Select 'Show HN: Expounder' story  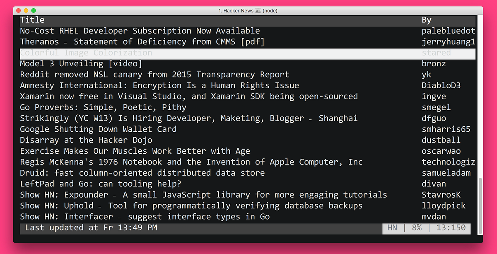[x=203, y=195]
